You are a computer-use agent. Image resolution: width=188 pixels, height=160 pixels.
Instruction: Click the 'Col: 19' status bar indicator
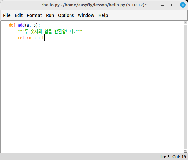point(179,157)
